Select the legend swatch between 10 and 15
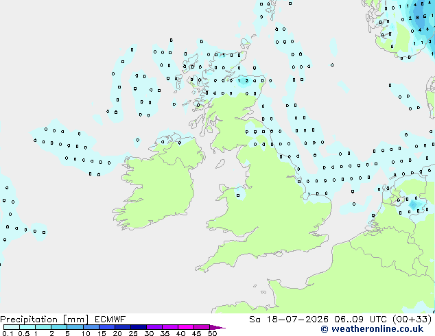Image resolution: width=435 pixels, height=336 pixels. tap(91, 327)
